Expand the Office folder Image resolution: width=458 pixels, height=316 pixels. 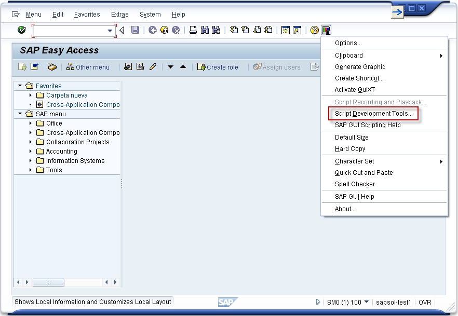point(30,123)
